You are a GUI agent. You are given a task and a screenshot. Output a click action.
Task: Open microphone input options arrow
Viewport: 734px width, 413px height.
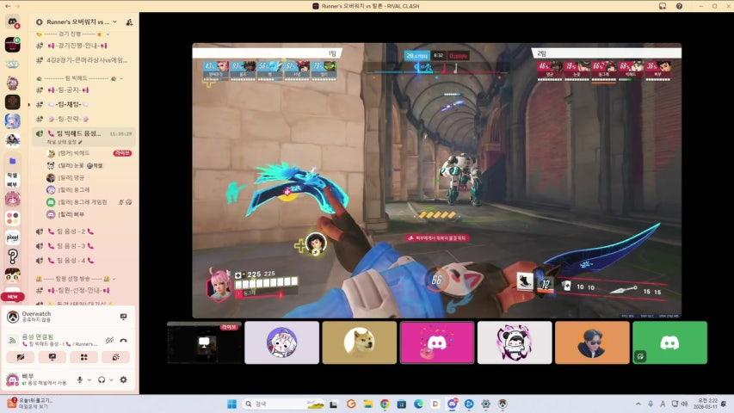(89, 379)
